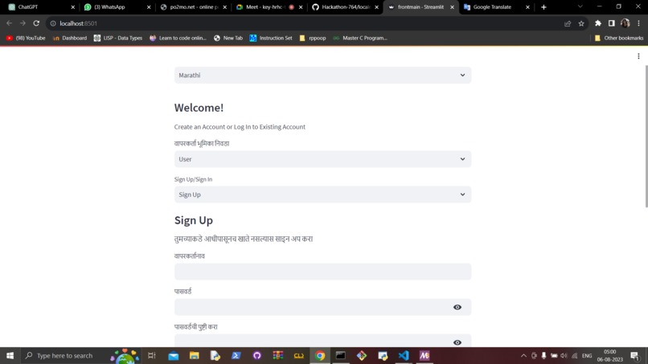
Task: Open Visual Studio Code on taskbar
Action: [x=404, y=355]
